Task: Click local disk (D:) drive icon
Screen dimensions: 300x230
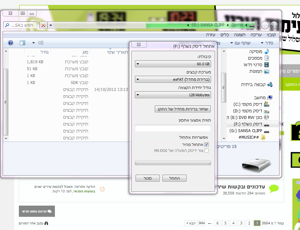Action: point(267,111)
